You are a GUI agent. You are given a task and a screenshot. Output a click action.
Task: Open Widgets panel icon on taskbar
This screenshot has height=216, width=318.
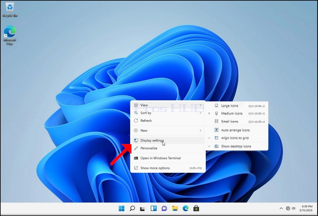tap(153, 208)
